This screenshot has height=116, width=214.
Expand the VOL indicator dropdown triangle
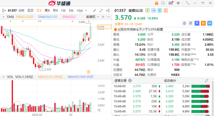click(3, 77)
